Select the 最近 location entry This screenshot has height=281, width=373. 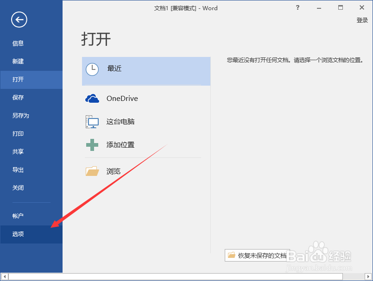[146, 71]
